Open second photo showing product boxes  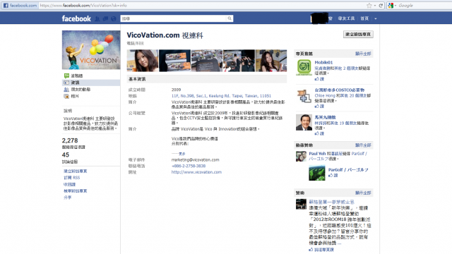click(x=174, y=61)
